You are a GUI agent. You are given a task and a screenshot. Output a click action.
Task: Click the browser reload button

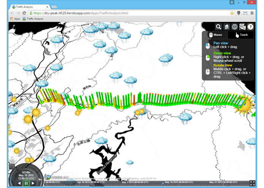[24, 13]
